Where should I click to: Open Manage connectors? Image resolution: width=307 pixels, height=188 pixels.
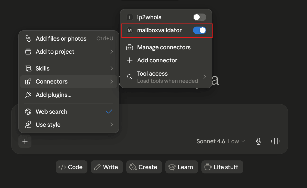[166, 47]
